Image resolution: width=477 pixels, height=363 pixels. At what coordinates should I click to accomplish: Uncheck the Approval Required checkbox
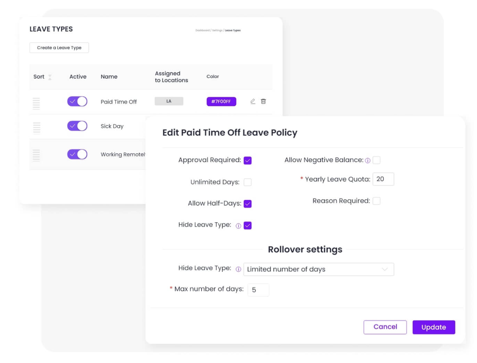(247, 161)
